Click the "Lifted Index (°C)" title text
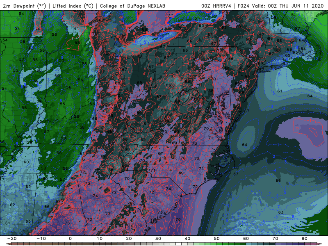Viewport: 328px width, 246px height. pyautogui.click(x=73, y=6)
